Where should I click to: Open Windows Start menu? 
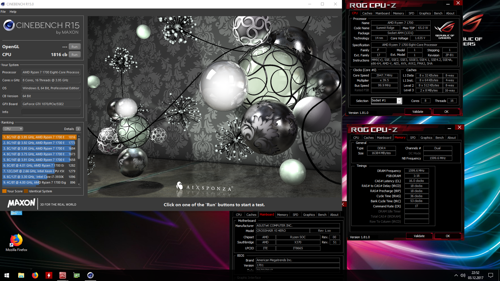pyautogui.click(x=7, y=275)
